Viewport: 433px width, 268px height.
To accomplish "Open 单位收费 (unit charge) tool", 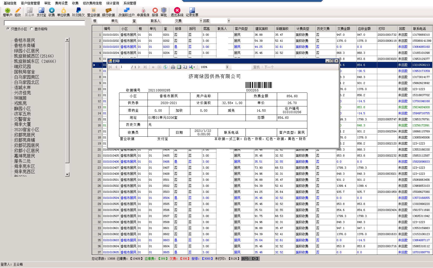I will pos(63,12).
